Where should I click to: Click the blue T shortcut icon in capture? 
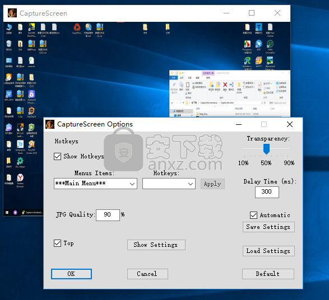click(259, 27)
